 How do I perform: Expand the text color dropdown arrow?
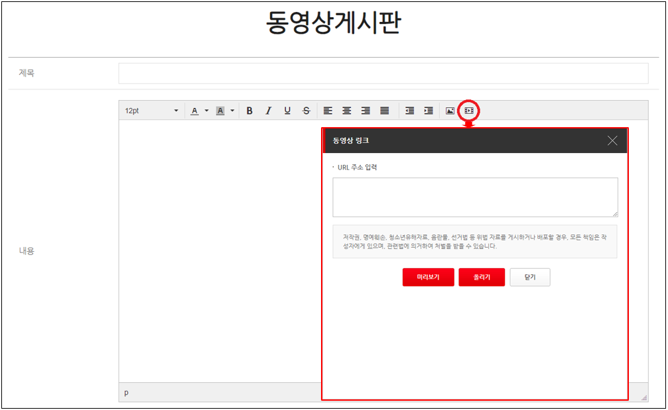pyautogui.click(x=206, y=111)
